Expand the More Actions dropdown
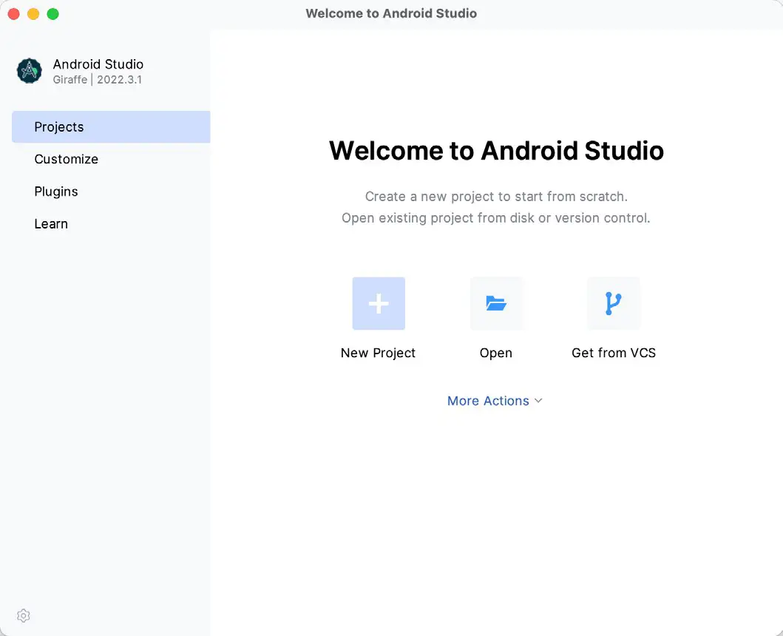Image resolution: width=783 pixels, height=636 pixels. pyautogui.click(x=495, y=401)
